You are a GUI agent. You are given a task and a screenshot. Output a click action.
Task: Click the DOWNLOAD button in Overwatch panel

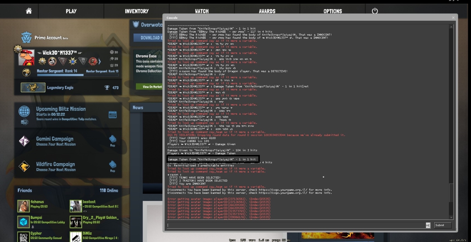click(148, 38)
